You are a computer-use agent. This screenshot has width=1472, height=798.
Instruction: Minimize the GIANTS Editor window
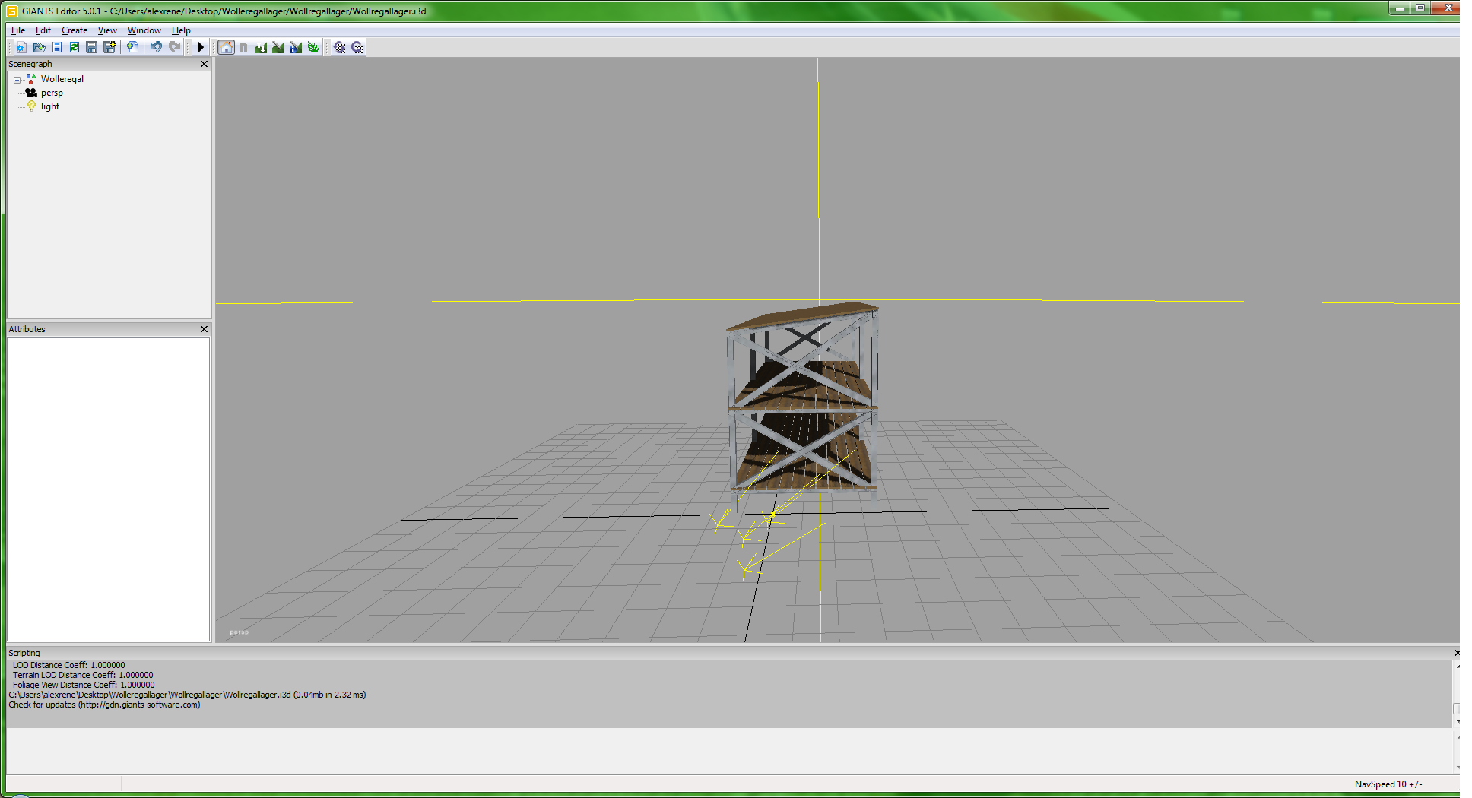tap(1400, 8)
